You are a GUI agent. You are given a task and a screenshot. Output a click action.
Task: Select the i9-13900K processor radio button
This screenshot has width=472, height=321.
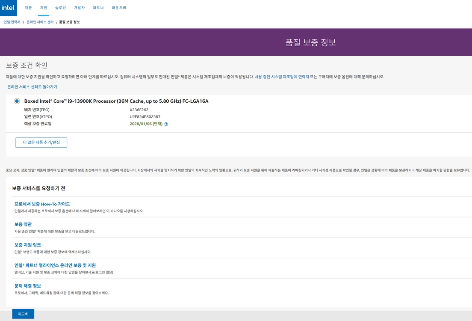tap(17, 101)
